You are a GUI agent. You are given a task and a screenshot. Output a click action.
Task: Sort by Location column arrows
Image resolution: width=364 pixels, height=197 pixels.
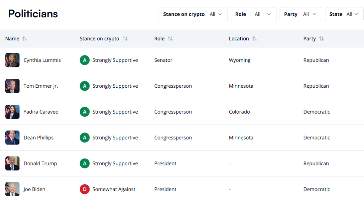[255, 39]
